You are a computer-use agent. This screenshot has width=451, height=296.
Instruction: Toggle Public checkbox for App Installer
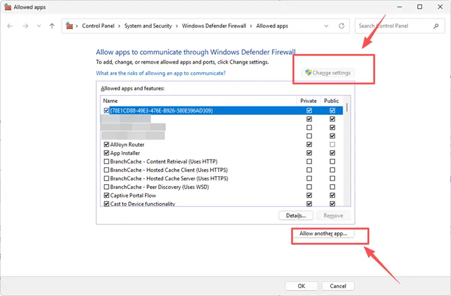click(x=333, y=153)
